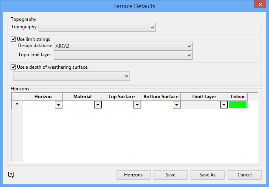Expand the weathering surface dropdown
269x187 pixels.
(x=126, y=75)
